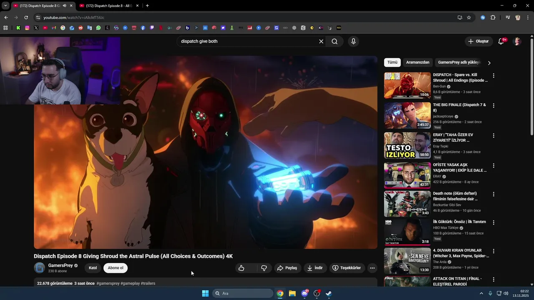534x300 pixels.
Task: Click the 'Katıl' join button
Action: (93, 268)
